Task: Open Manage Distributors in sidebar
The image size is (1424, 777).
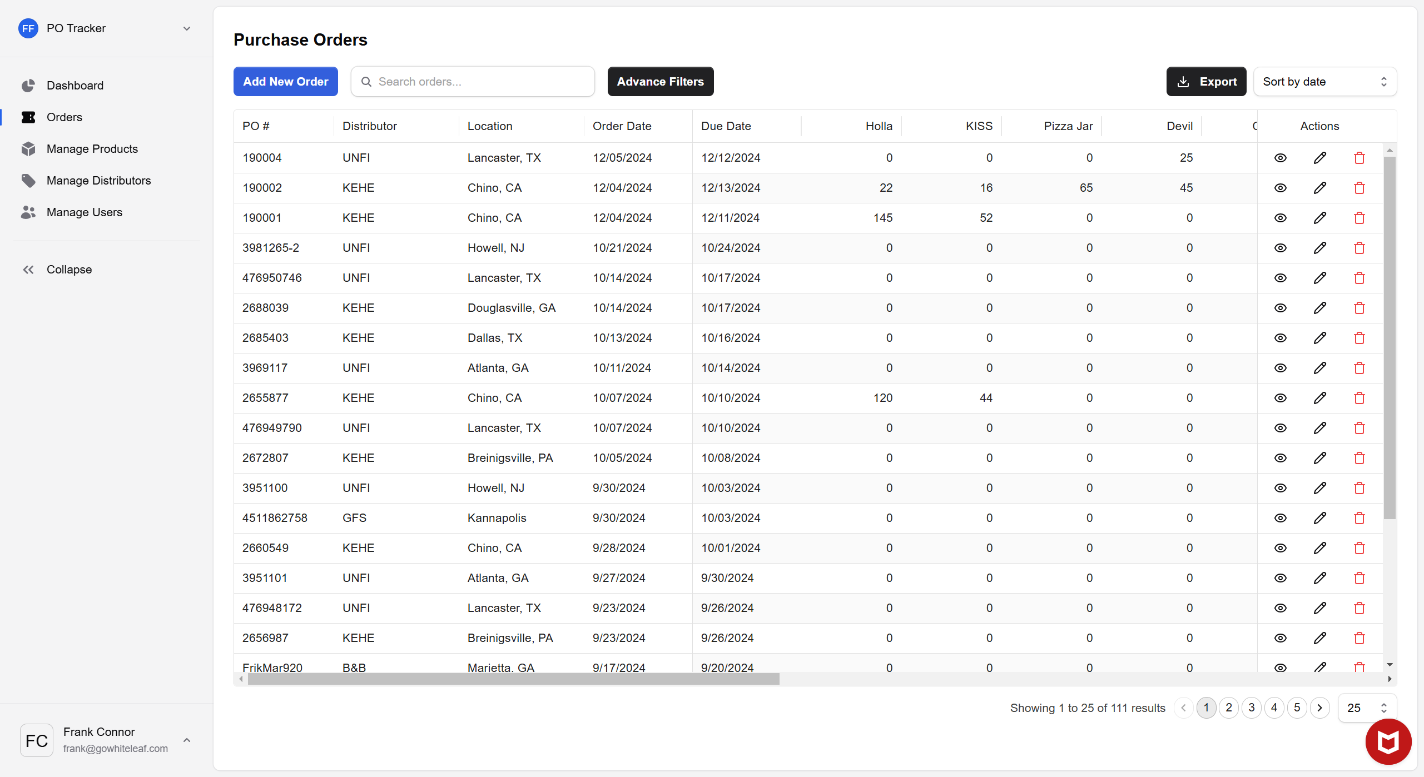Action: click(99, 181)
